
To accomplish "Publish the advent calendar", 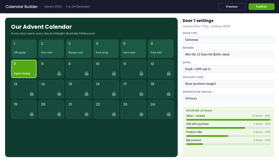I will [x=261, y=7].
